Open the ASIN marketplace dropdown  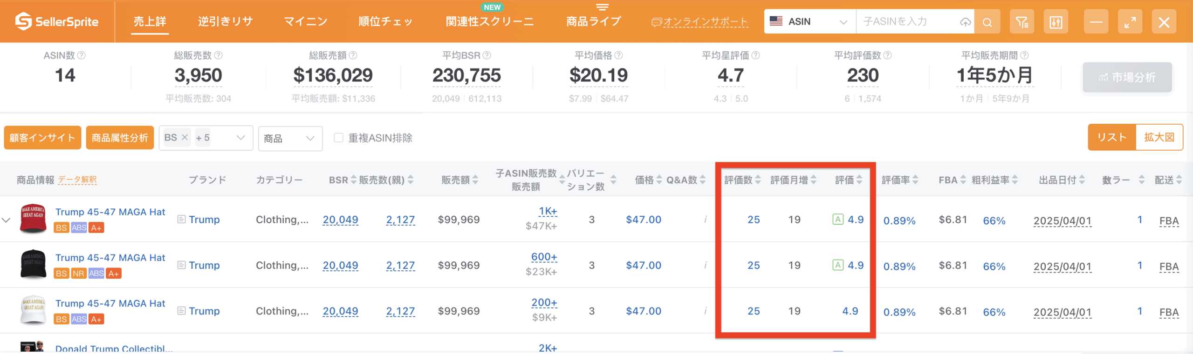pyautogui.click(x=809, y=22)
